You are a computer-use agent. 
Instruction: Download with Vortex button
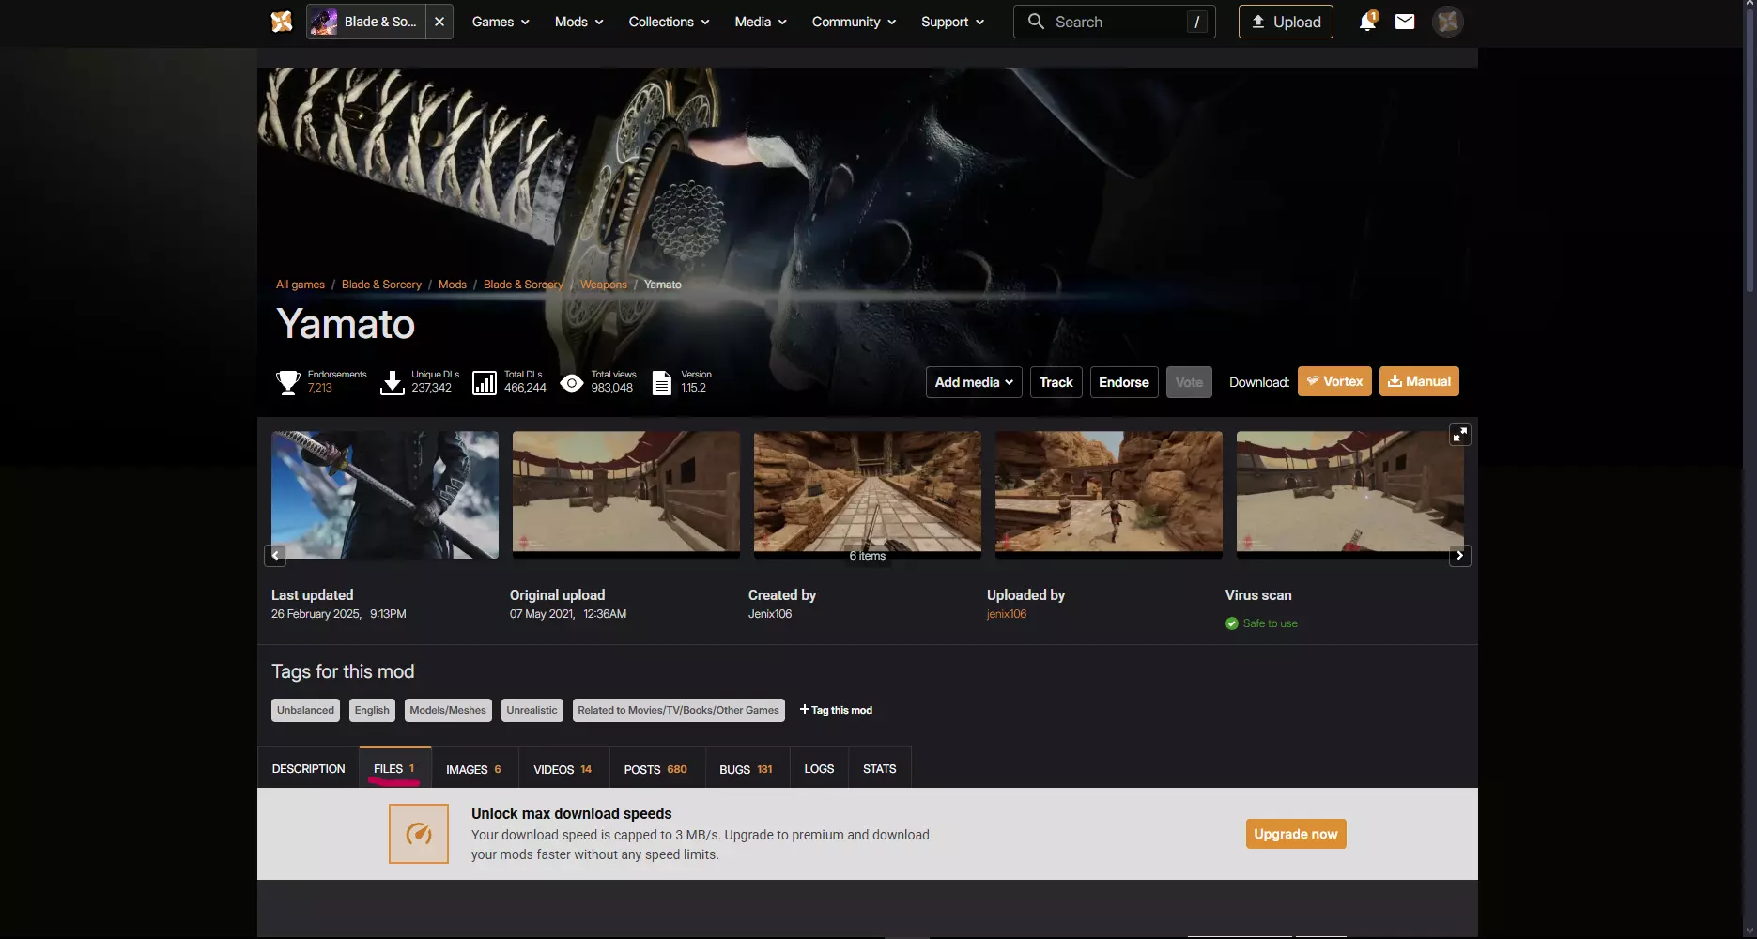coord(1334,381)
